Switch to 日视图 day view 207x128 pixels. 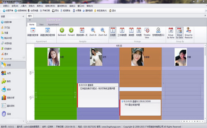tap(113, 33)
